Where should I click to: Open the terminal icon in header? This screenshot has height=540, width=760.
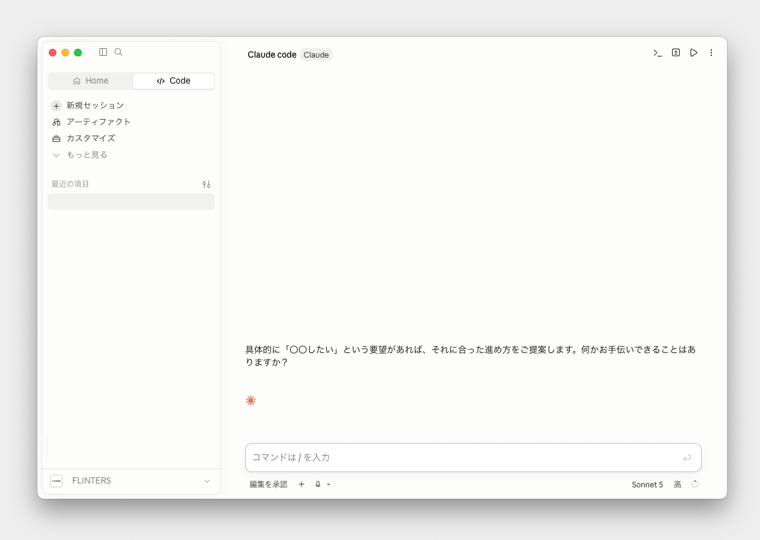[x=658, y=53]
